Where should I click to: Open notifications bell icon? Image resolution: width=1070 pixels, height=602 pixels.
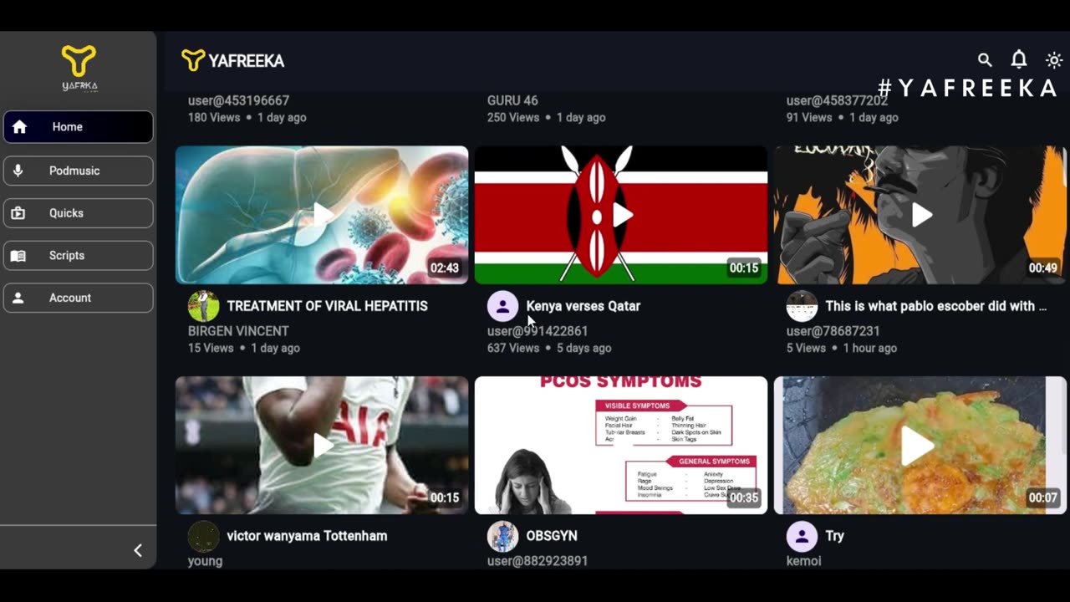(1019, 59)
